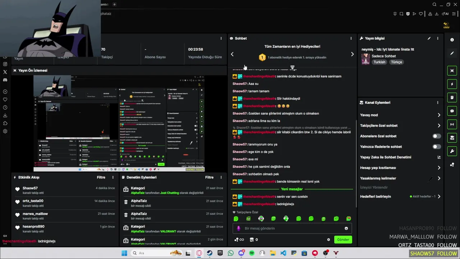Edit stream info with pencil in Yayın bilgisi
The height and width of the screenshot is (259, 460).
429,38
